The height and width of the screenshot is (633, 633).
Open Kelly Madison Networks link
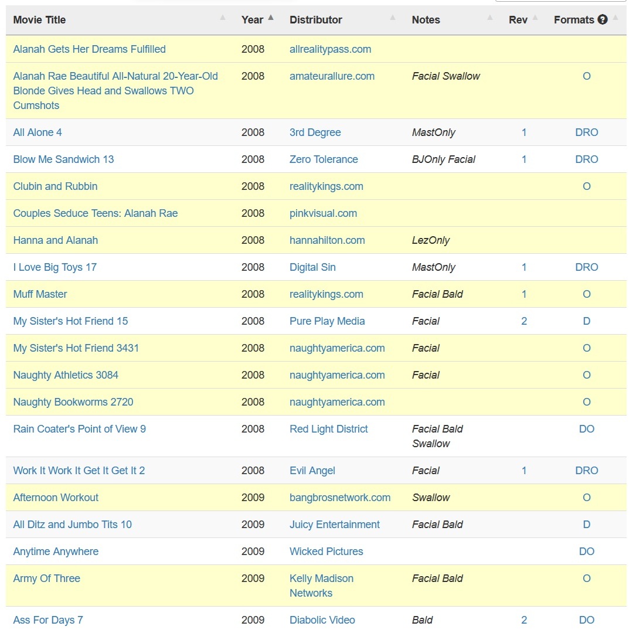point(321,586)
